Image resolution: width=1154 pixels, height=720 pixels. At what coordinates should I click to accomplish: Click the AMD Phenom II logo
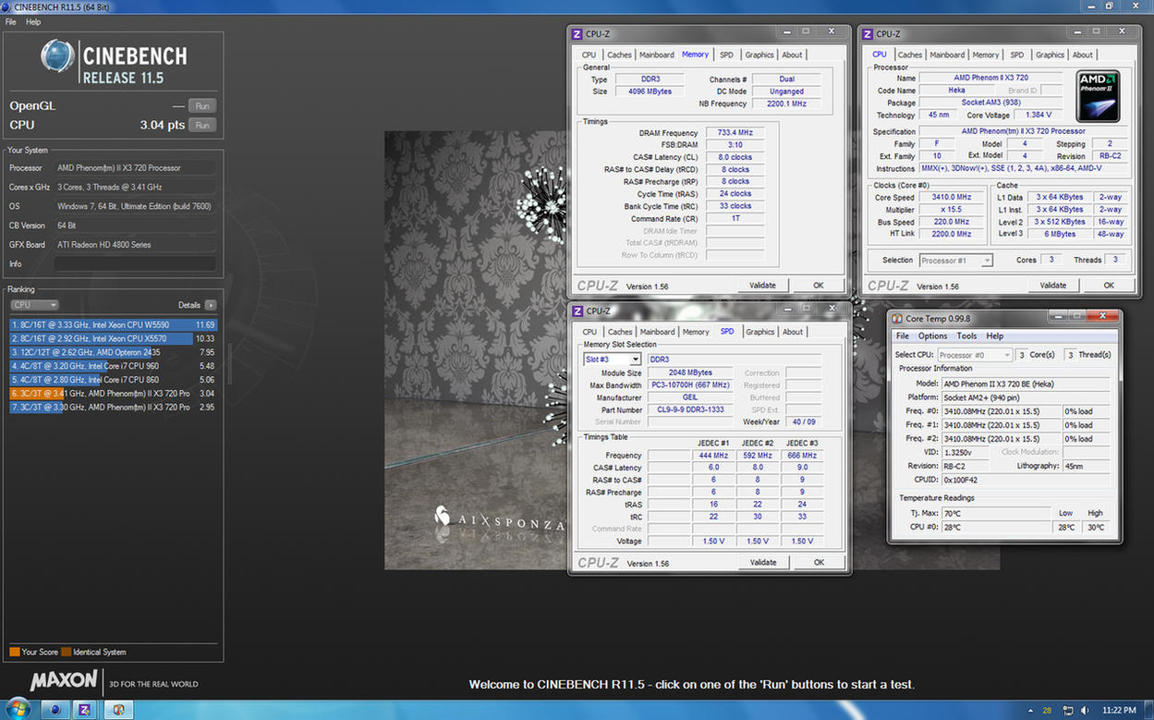click(1098, 95)
